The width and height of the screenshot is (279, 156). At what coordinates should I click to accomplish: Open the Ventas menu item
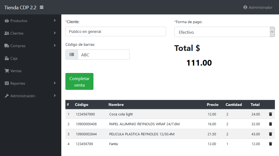[x=16, y=71]
